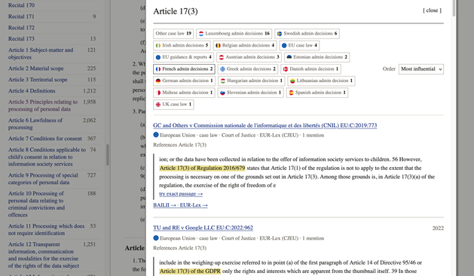Viewport: 474px width, 276px height.
Task: Select Austrian admin decisions filter
Action: 249,57
